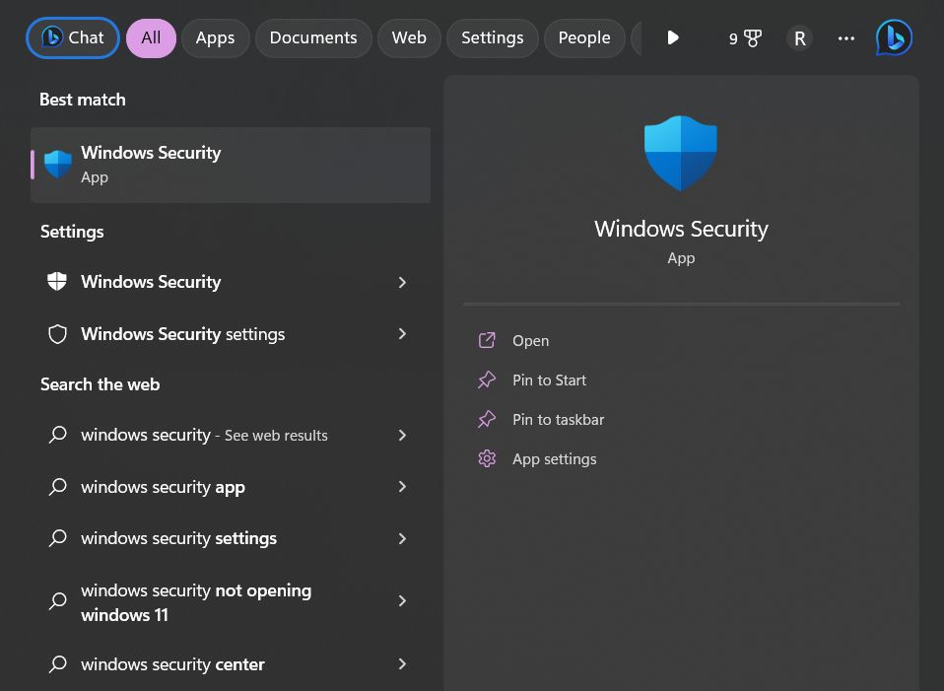Open Windows Security app best match
Image resolution: width=944 pixels, height=691 pixels.
coord(231,165)
